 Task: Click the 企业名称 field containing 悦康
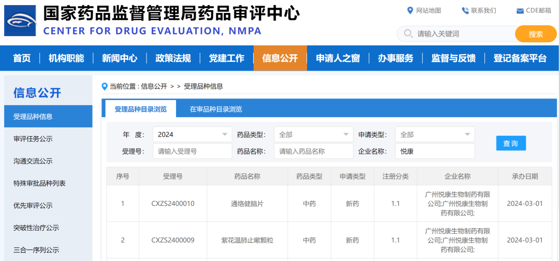point(435,152)
